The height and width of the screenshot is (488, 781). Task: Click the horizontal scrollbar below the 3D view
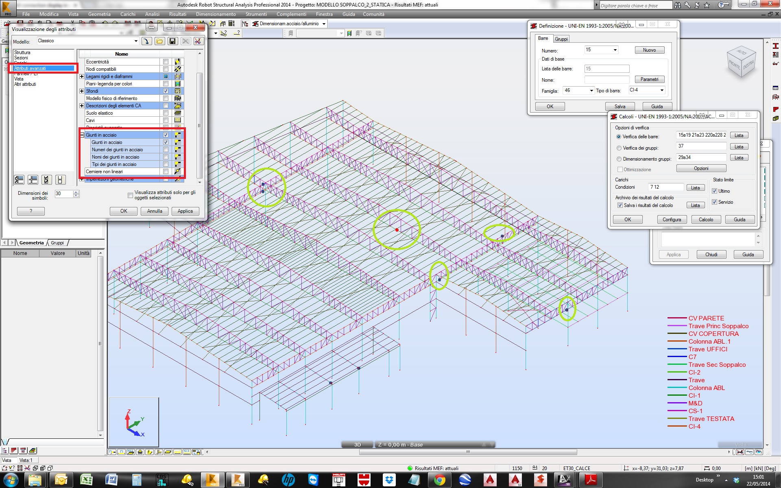pos(468,452)
